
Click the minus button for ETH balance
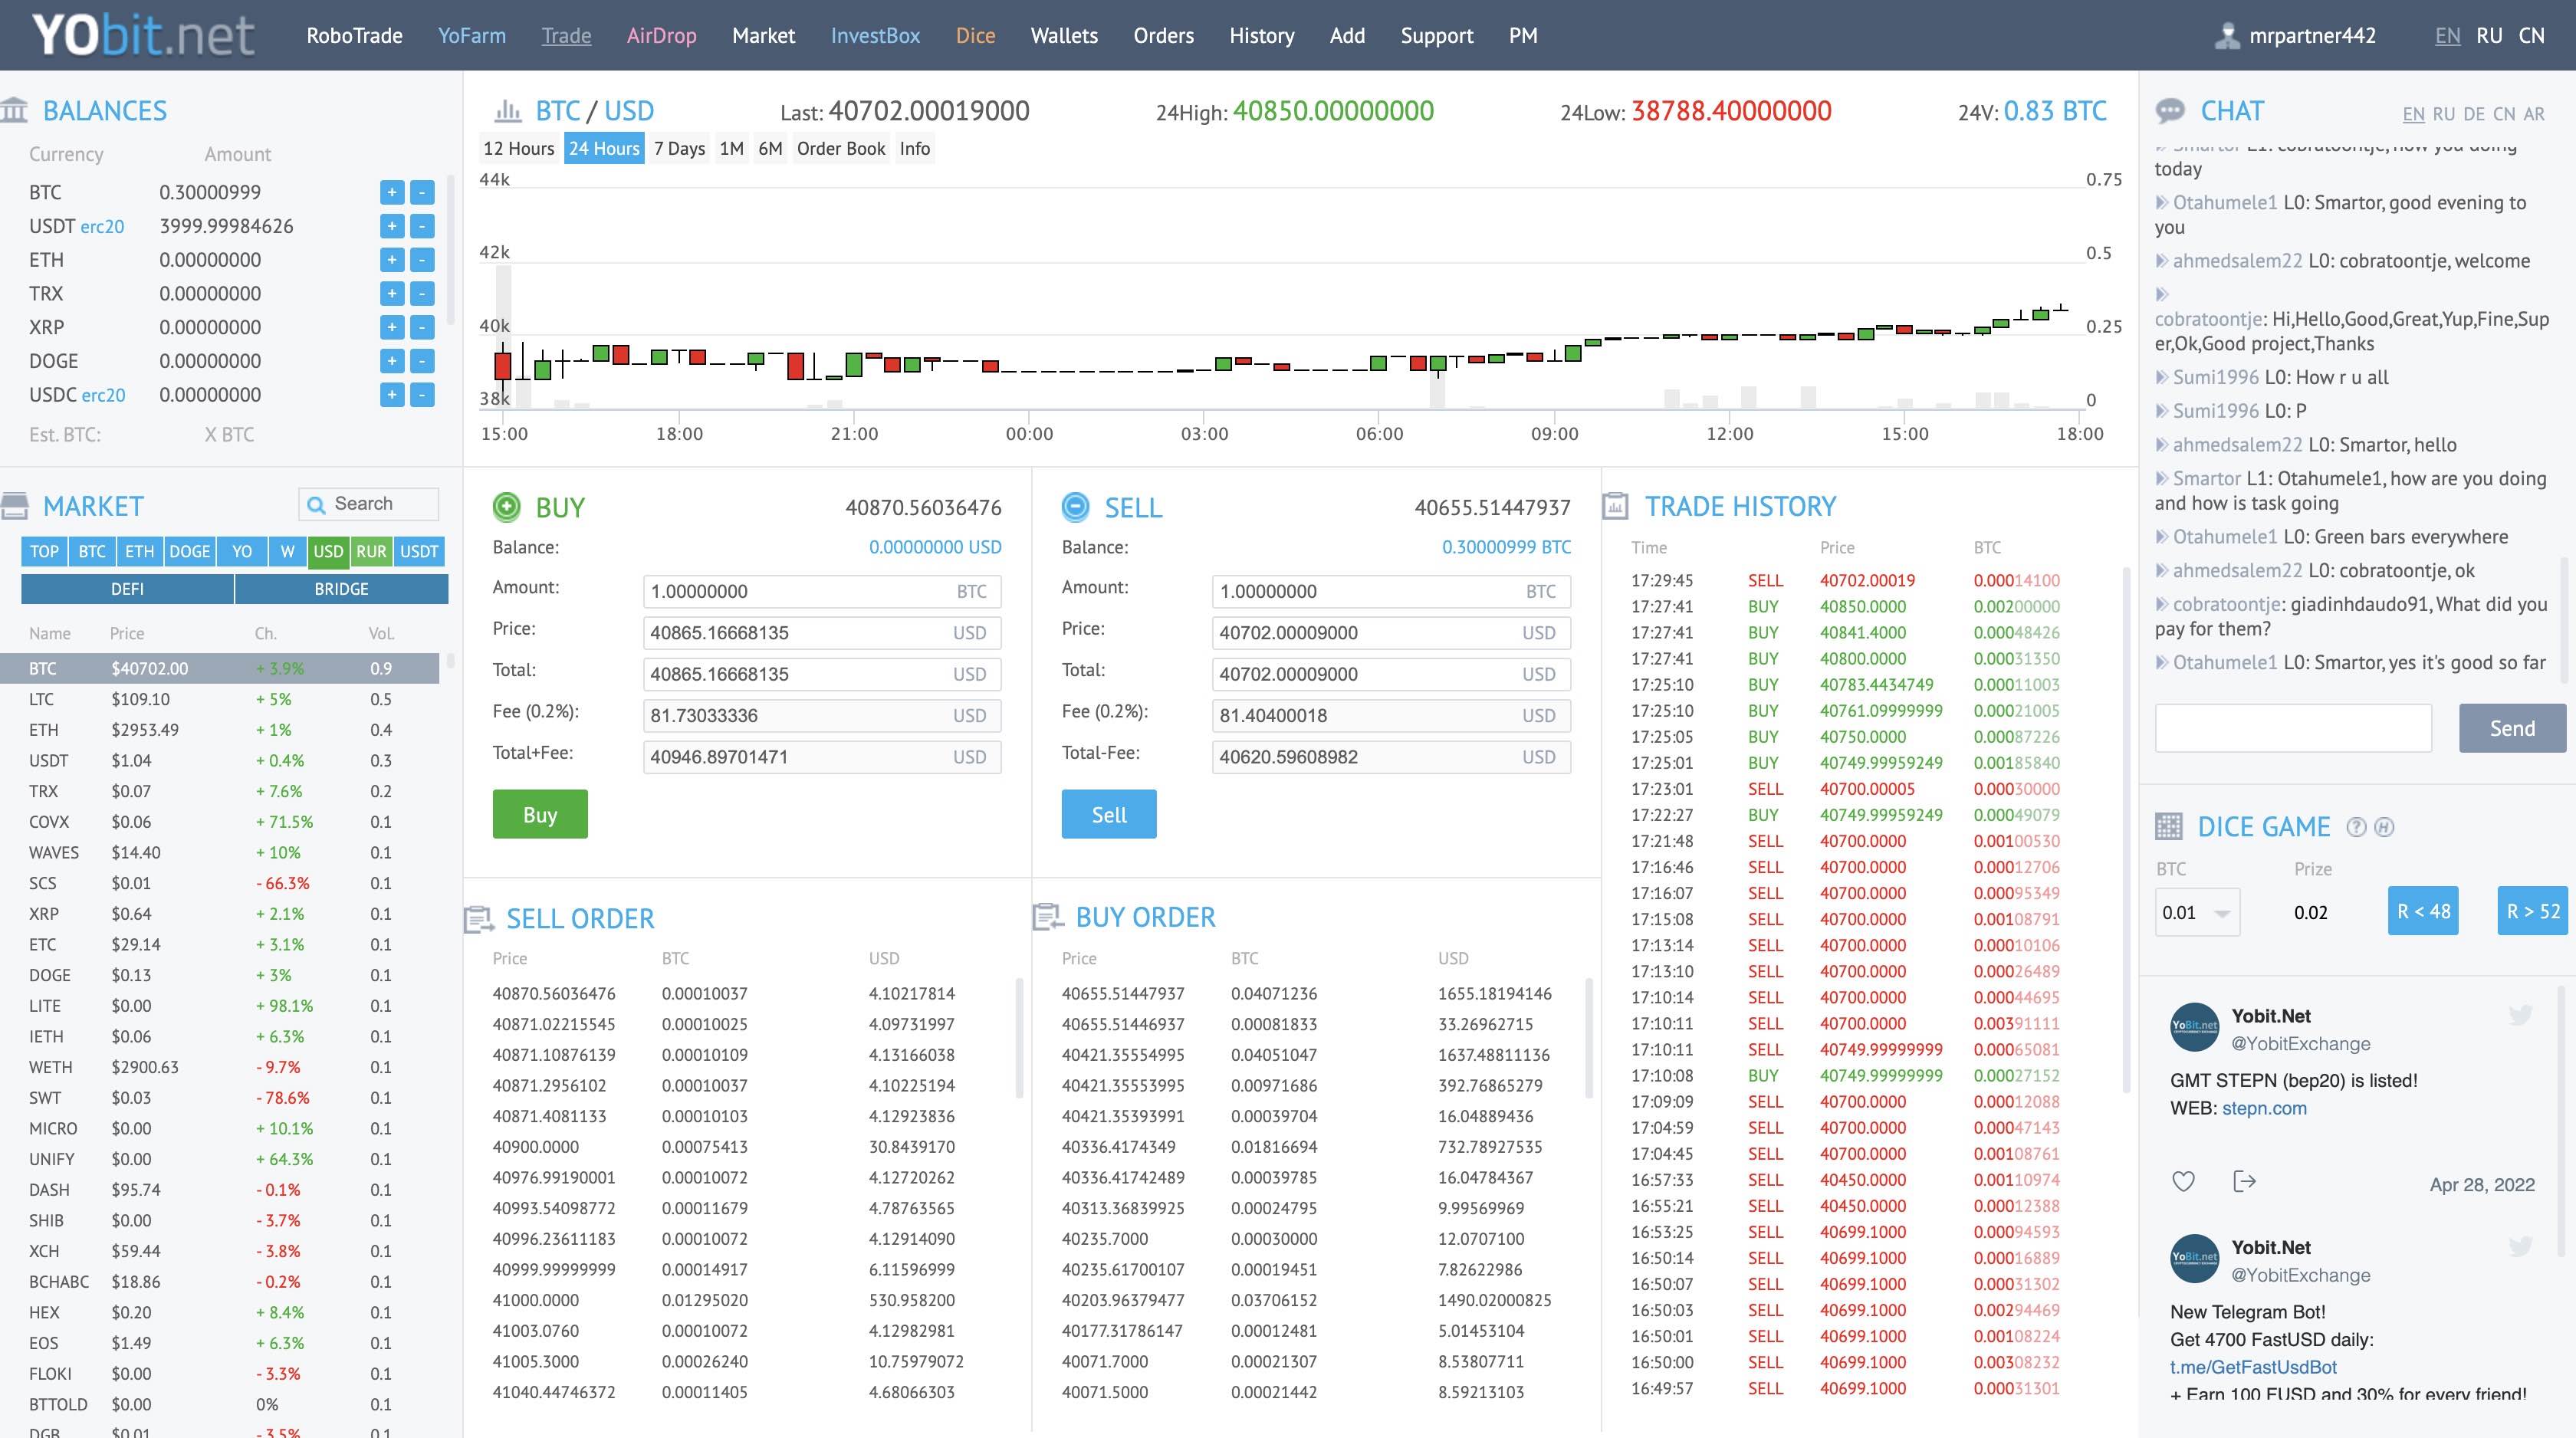pyautogui.click(x=422, y=260)
